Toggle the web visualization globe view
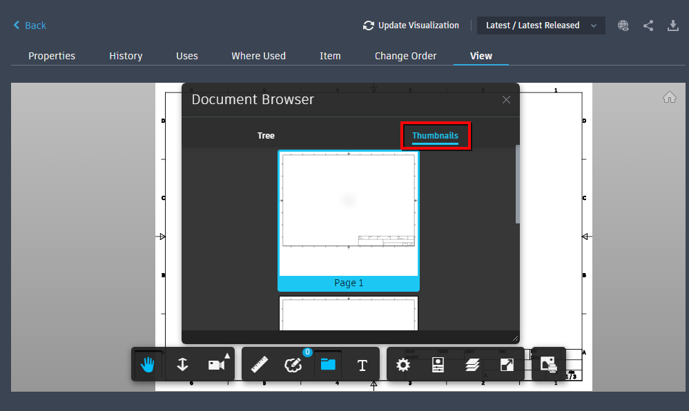The height and width of the screenshot is (411, 689). [623, 25]
